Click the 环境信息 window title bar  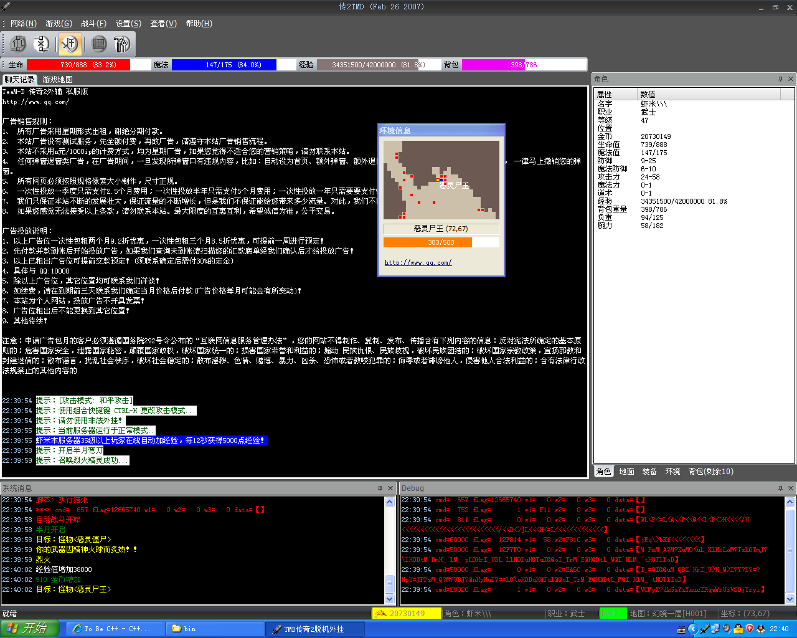tap(441, 130)
